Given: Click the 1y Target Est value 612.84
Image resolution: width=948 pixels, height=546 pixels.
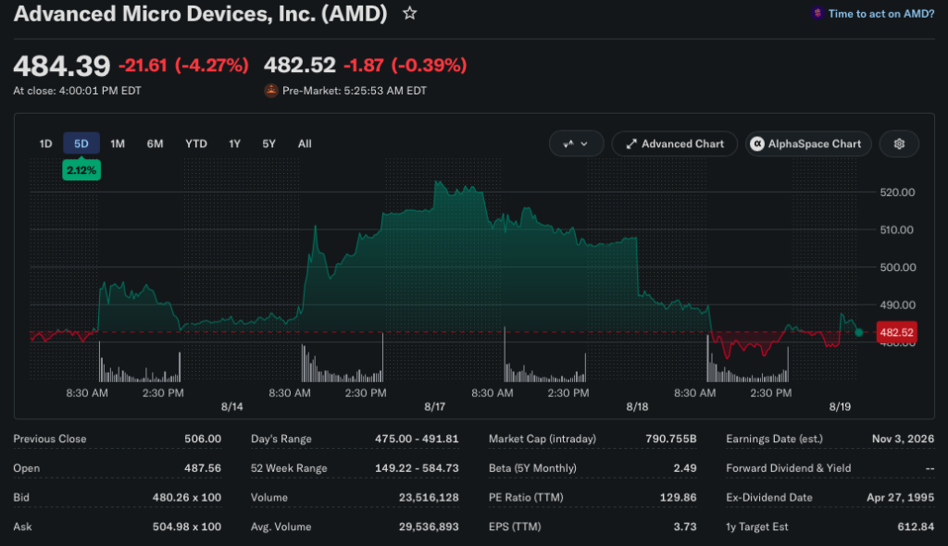Looking at the screenshot, I should point(916,527).
